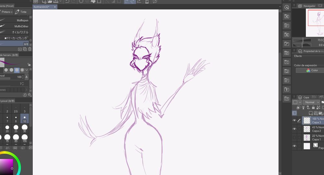Screen dimensions: 324x175
Task: Click the duplicate sub tool icon
Action: coord(25,49)
